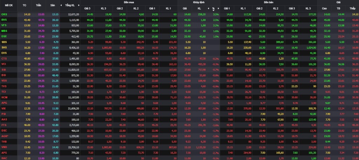Open stock symbol PSI
The image size is (359, 160).
4,114
